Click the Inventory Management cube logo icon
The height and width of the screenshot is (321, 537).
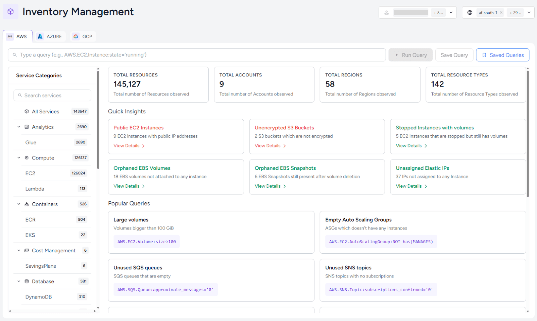pos(10,12)
